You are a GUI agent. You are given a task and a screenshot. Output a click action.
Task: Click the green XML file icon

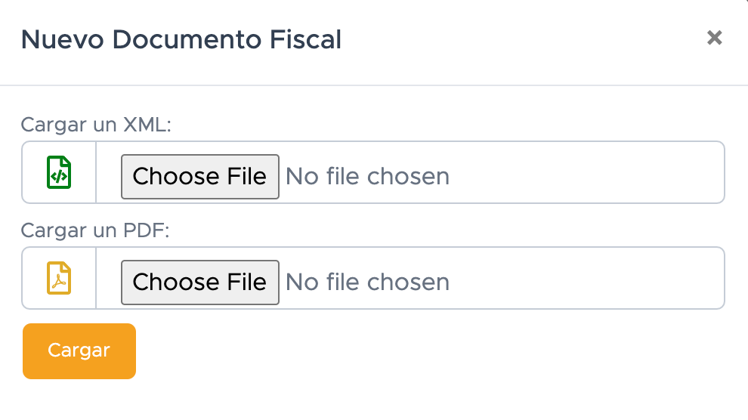(x=59, y=172)
